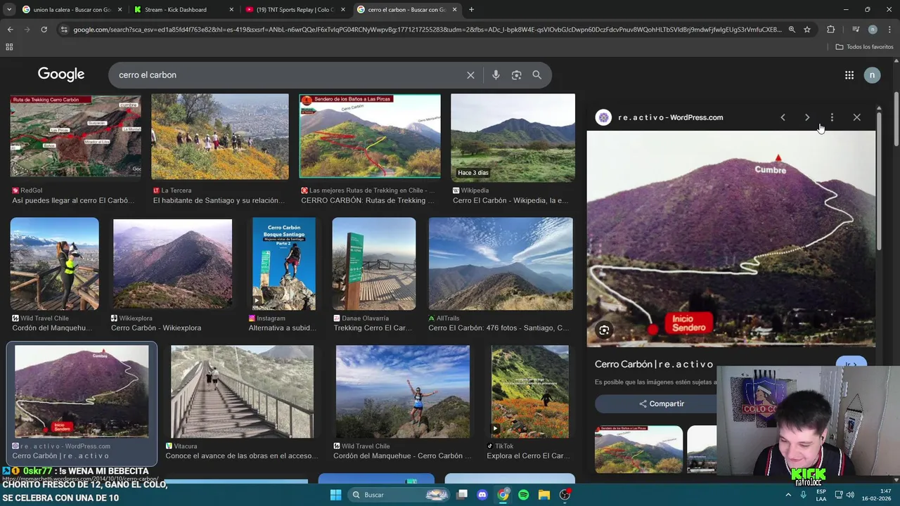This screenshot has height=506, width=900.
Task: Open page zoom indicator in address bar
Action: coord(792,30)
